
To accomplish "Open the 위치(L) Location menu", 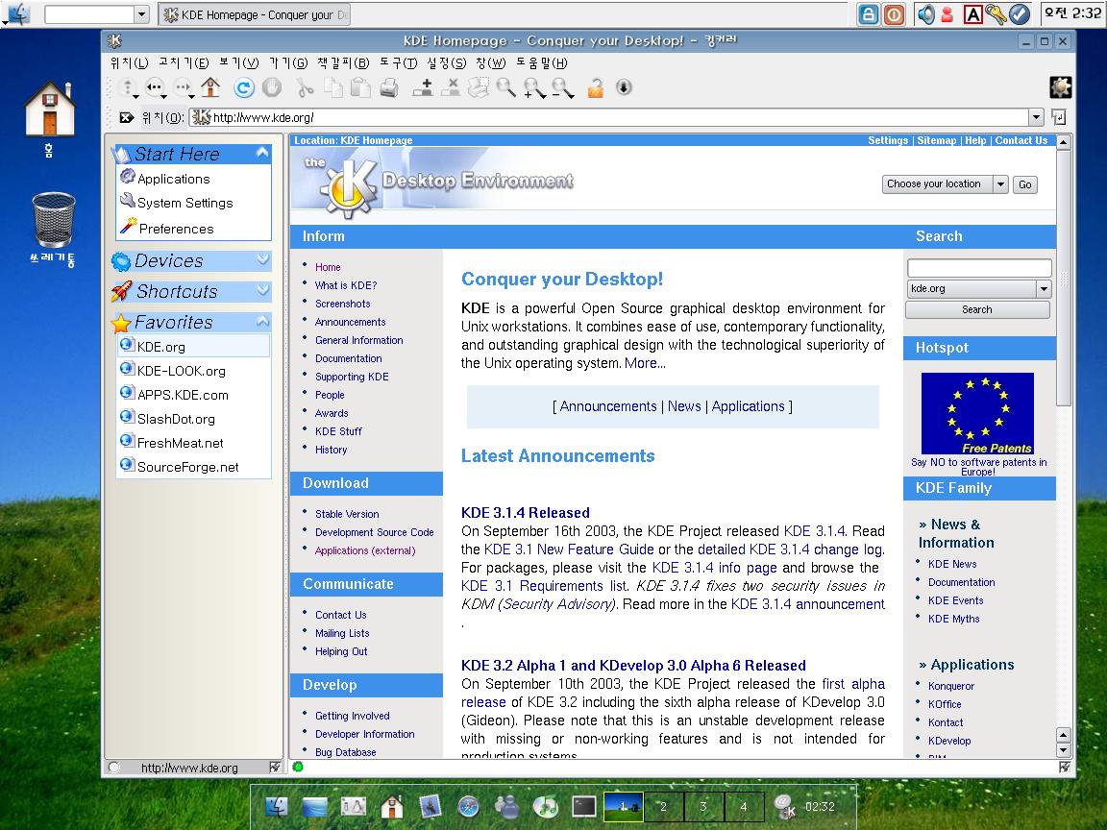I will (x=129, y=62).
